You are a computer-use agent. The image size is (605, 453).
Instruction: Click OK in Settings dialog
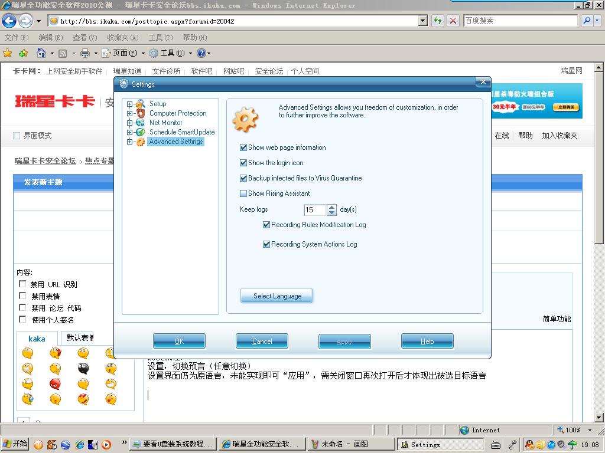179,342
